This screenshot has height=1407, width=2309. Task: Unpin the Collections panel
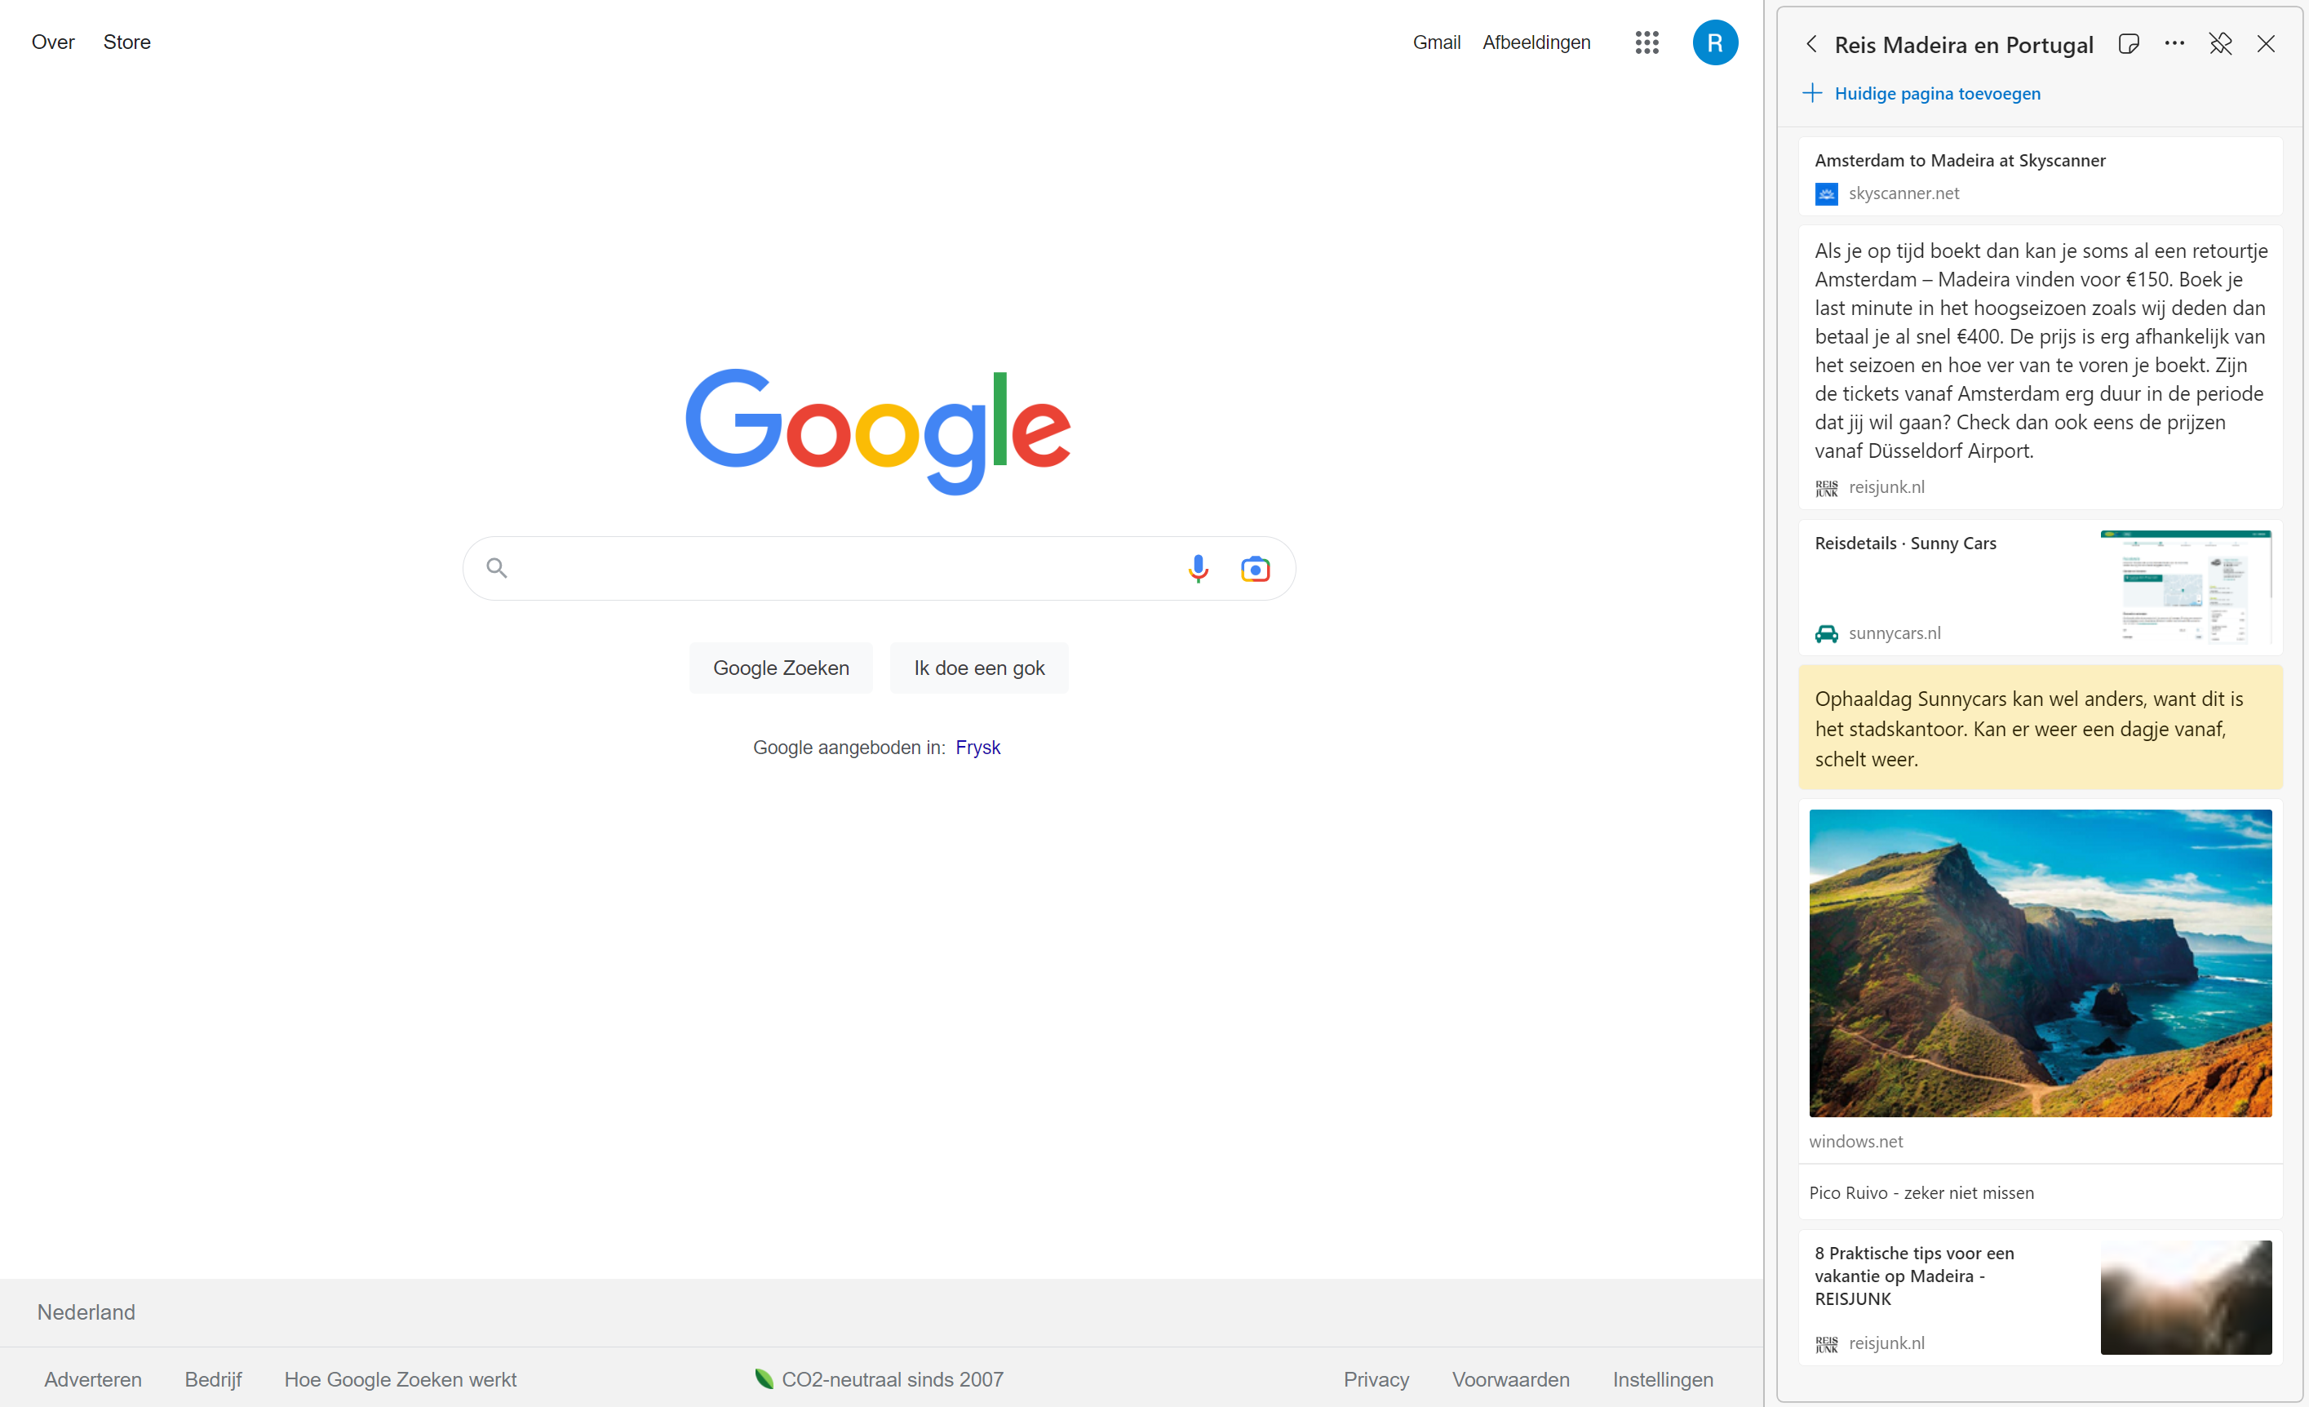coord(2220,44)
